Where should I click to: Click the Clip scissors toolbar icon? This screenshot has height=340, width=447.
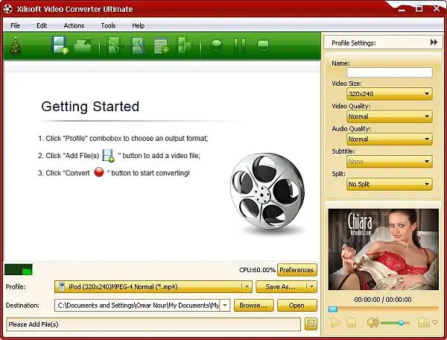(115, 45)
